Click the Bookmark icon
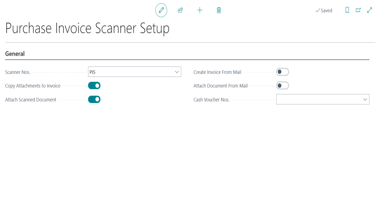 point(347,10)
